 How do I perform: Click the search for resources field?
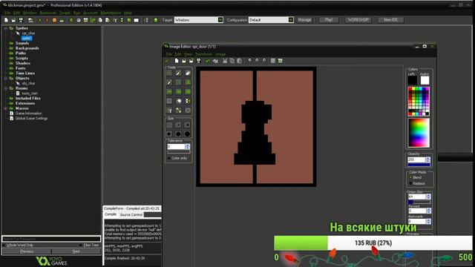[x=51, y=239]
